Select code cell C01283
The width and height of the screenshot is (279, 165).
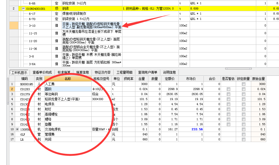[x=25, y=89]
